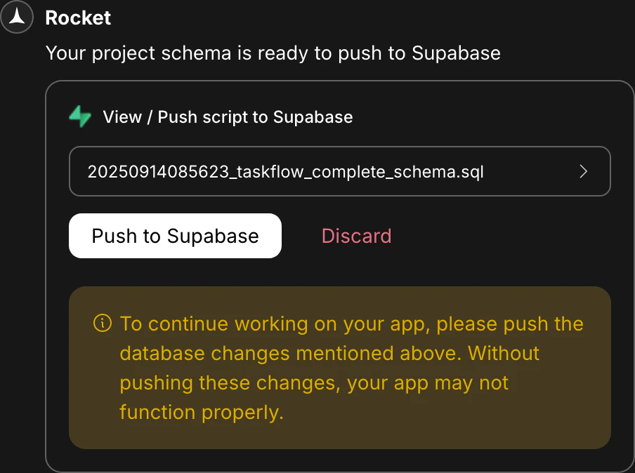Click Push to Supabase
Screen dimensions: 635x473
coord(174,236)
